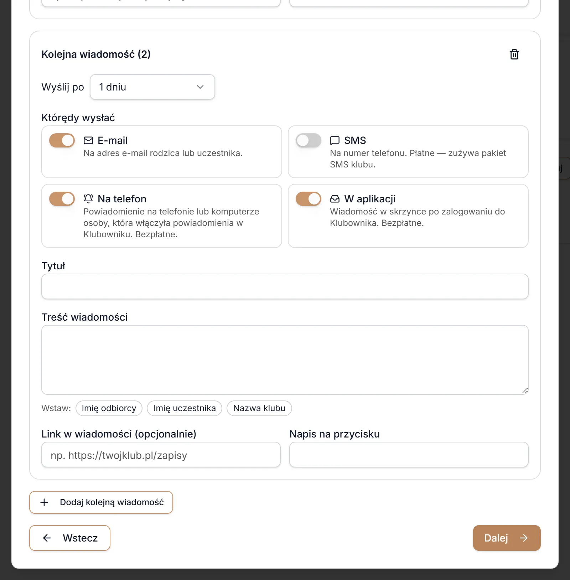The image size is (570, 580).
Task: Click the right arrow icon in Dalej
Action: 523,538
